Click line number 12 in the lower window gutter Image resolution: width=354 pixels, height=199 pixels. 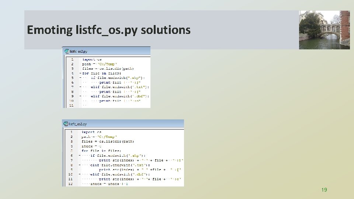point(70,184)
